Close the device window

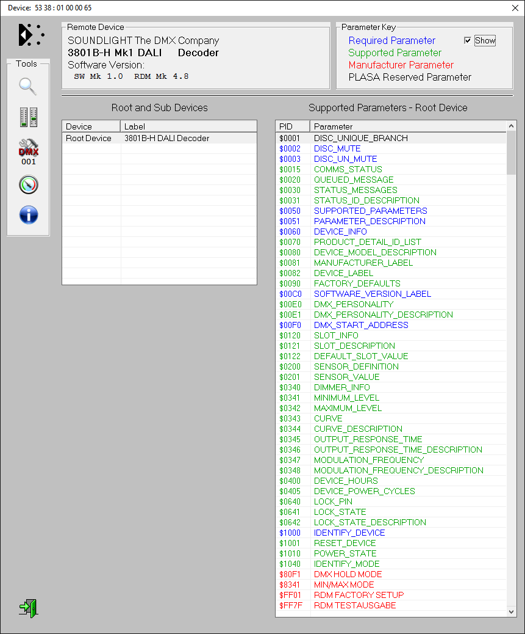pos(515,7)
